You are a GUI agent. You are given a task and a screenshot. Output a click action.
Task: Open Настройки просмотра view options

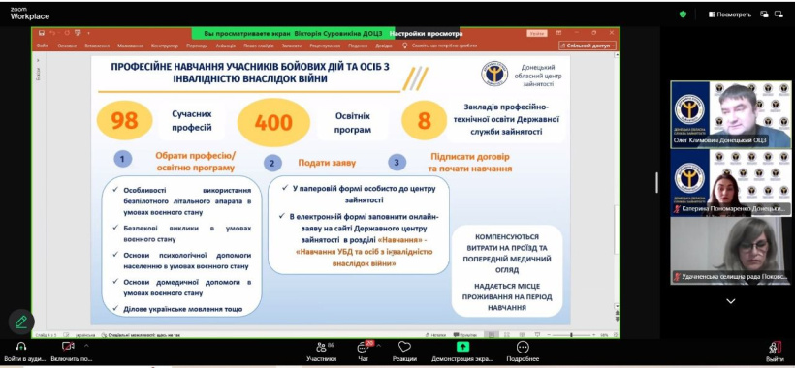click(x=426, y=33)
